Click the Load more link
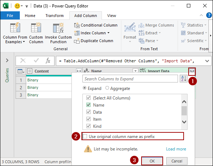This screenshot has width=213, height=166. point(176,149)
